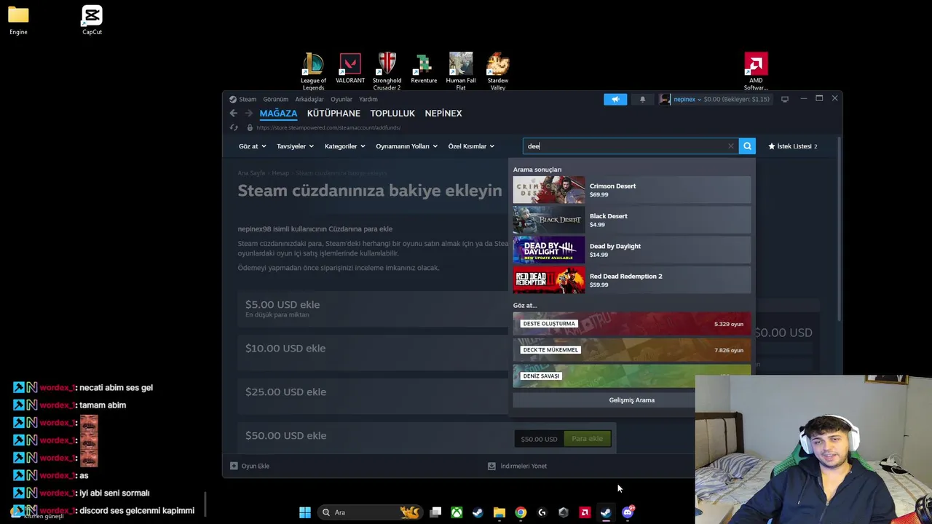This screenshot has width=932, height=524.
Task: Open the Stronghold Crusader 2 desktop icon
Action: (387, 71)
